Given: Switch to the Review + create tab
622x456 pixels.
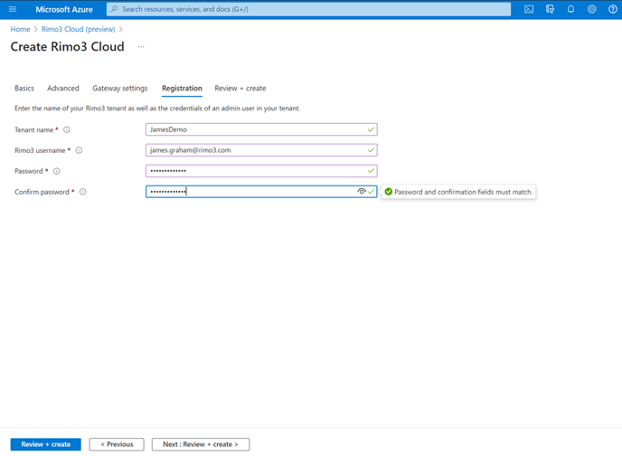Looking at the screenshot, I should pos(240,88).
